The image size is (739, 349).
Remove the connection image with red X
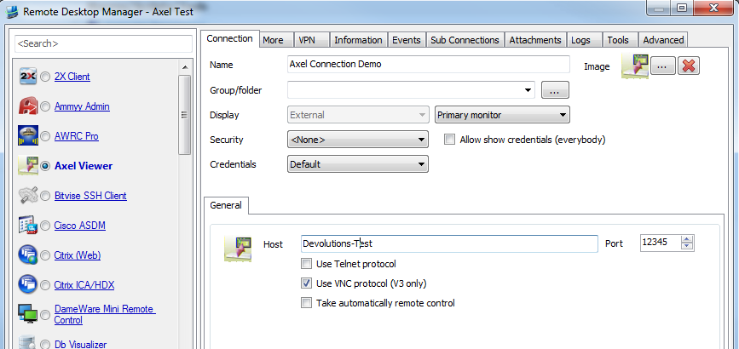tap(689, 66)
